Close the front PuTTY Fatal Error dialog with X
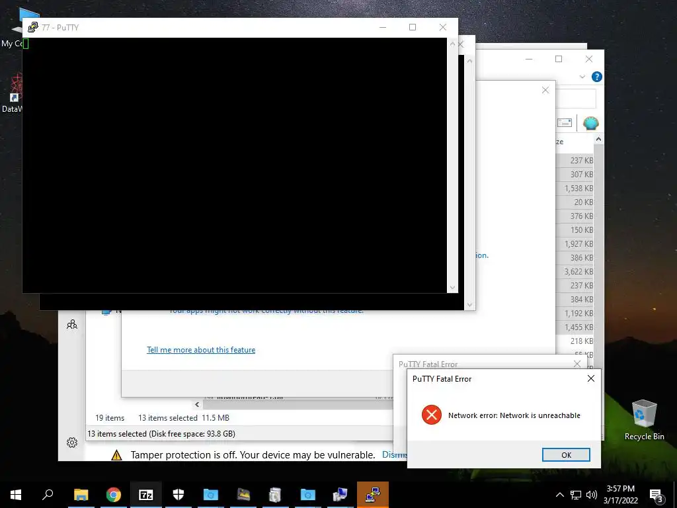 pyautogui.click(x=591, y=378)
